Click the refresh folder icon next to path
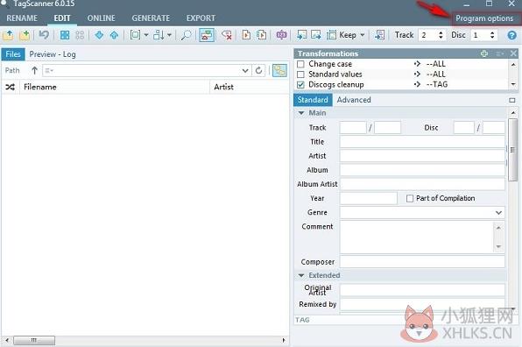The image size is (522, 347). tap(258, 70)
